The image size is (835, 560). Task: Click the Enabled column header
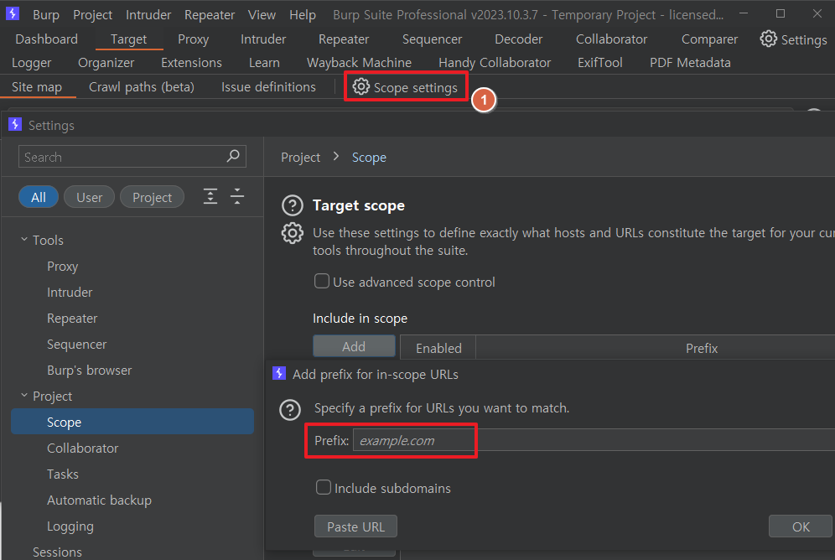pos(438,348)
